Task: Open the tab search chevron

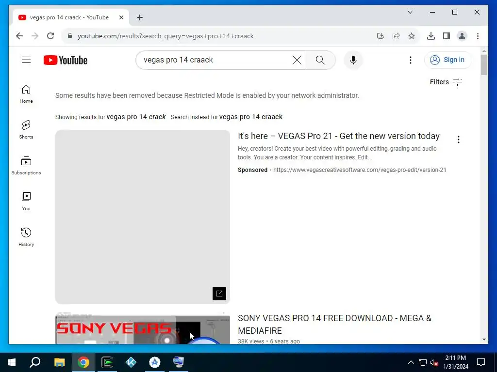Action: (410, 12)
